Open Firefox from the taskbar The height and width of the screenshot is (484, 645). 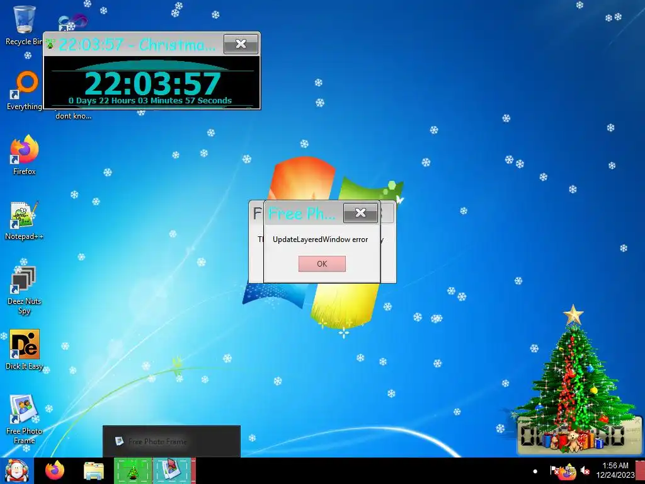(x=54, y=471)
